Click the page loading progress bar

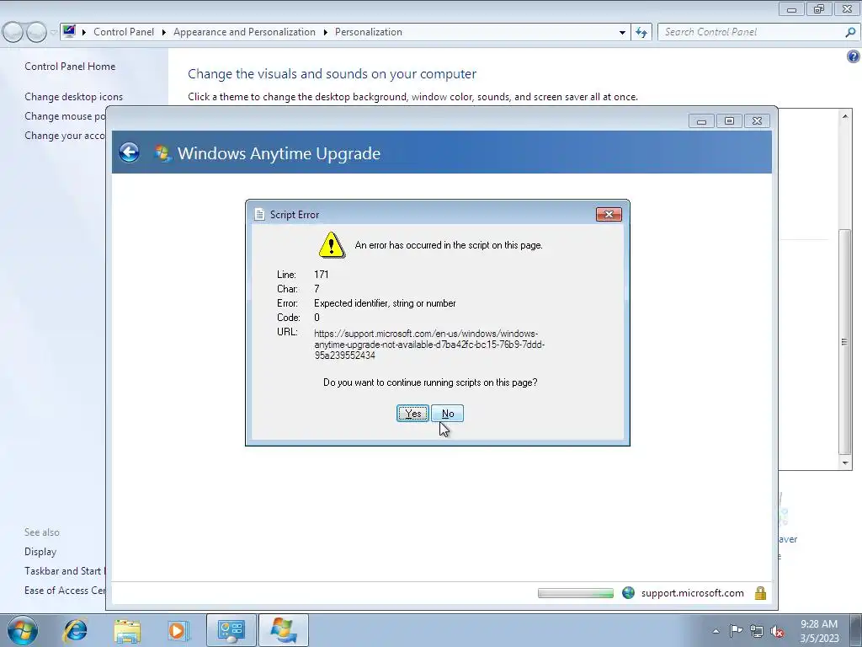click(x=576, y=593)
